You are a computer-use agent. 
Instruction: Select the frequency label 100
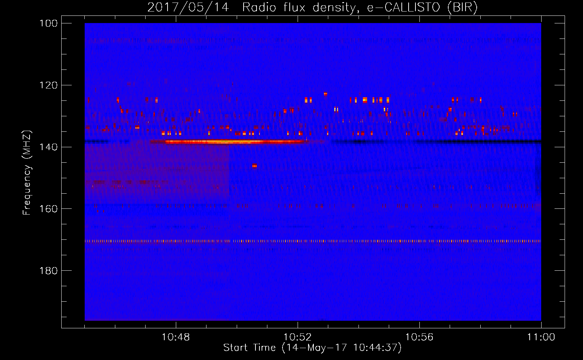pyautogui.click(x=49, y=23)
